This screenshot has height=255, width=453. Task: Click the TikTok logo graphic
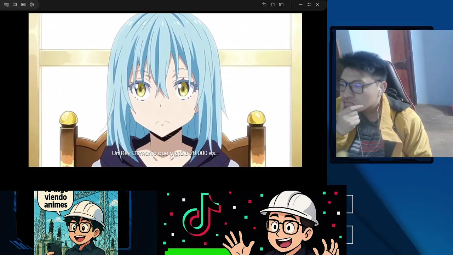pyautogui.click(x=202, y=214)
